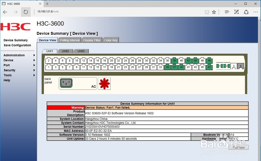Click the Poll Now button
This screenshot has width=261, height=161.
(239, 147)
